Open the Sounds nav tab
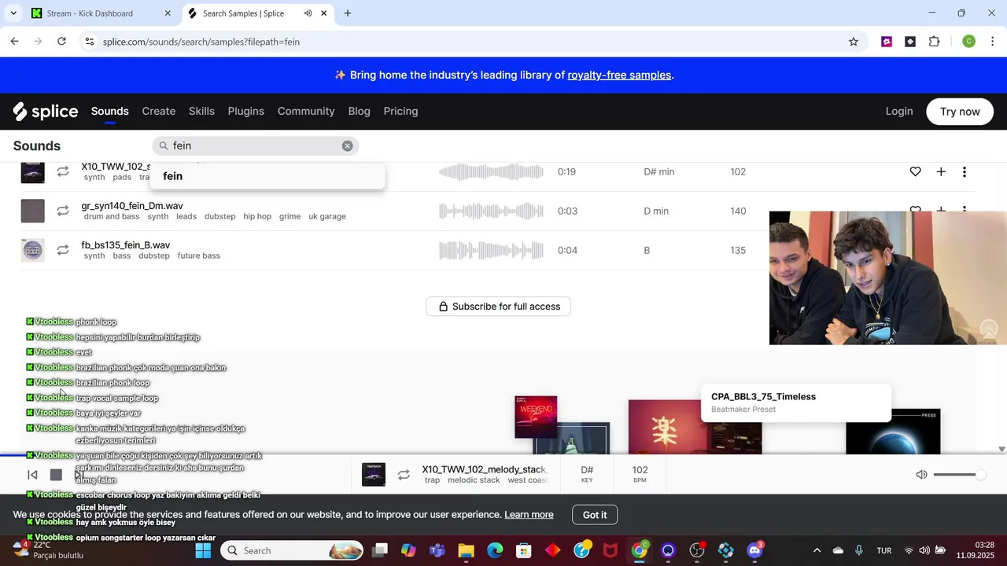The image size is (1007, 566). pyautogui.click(x=109, y=112)
